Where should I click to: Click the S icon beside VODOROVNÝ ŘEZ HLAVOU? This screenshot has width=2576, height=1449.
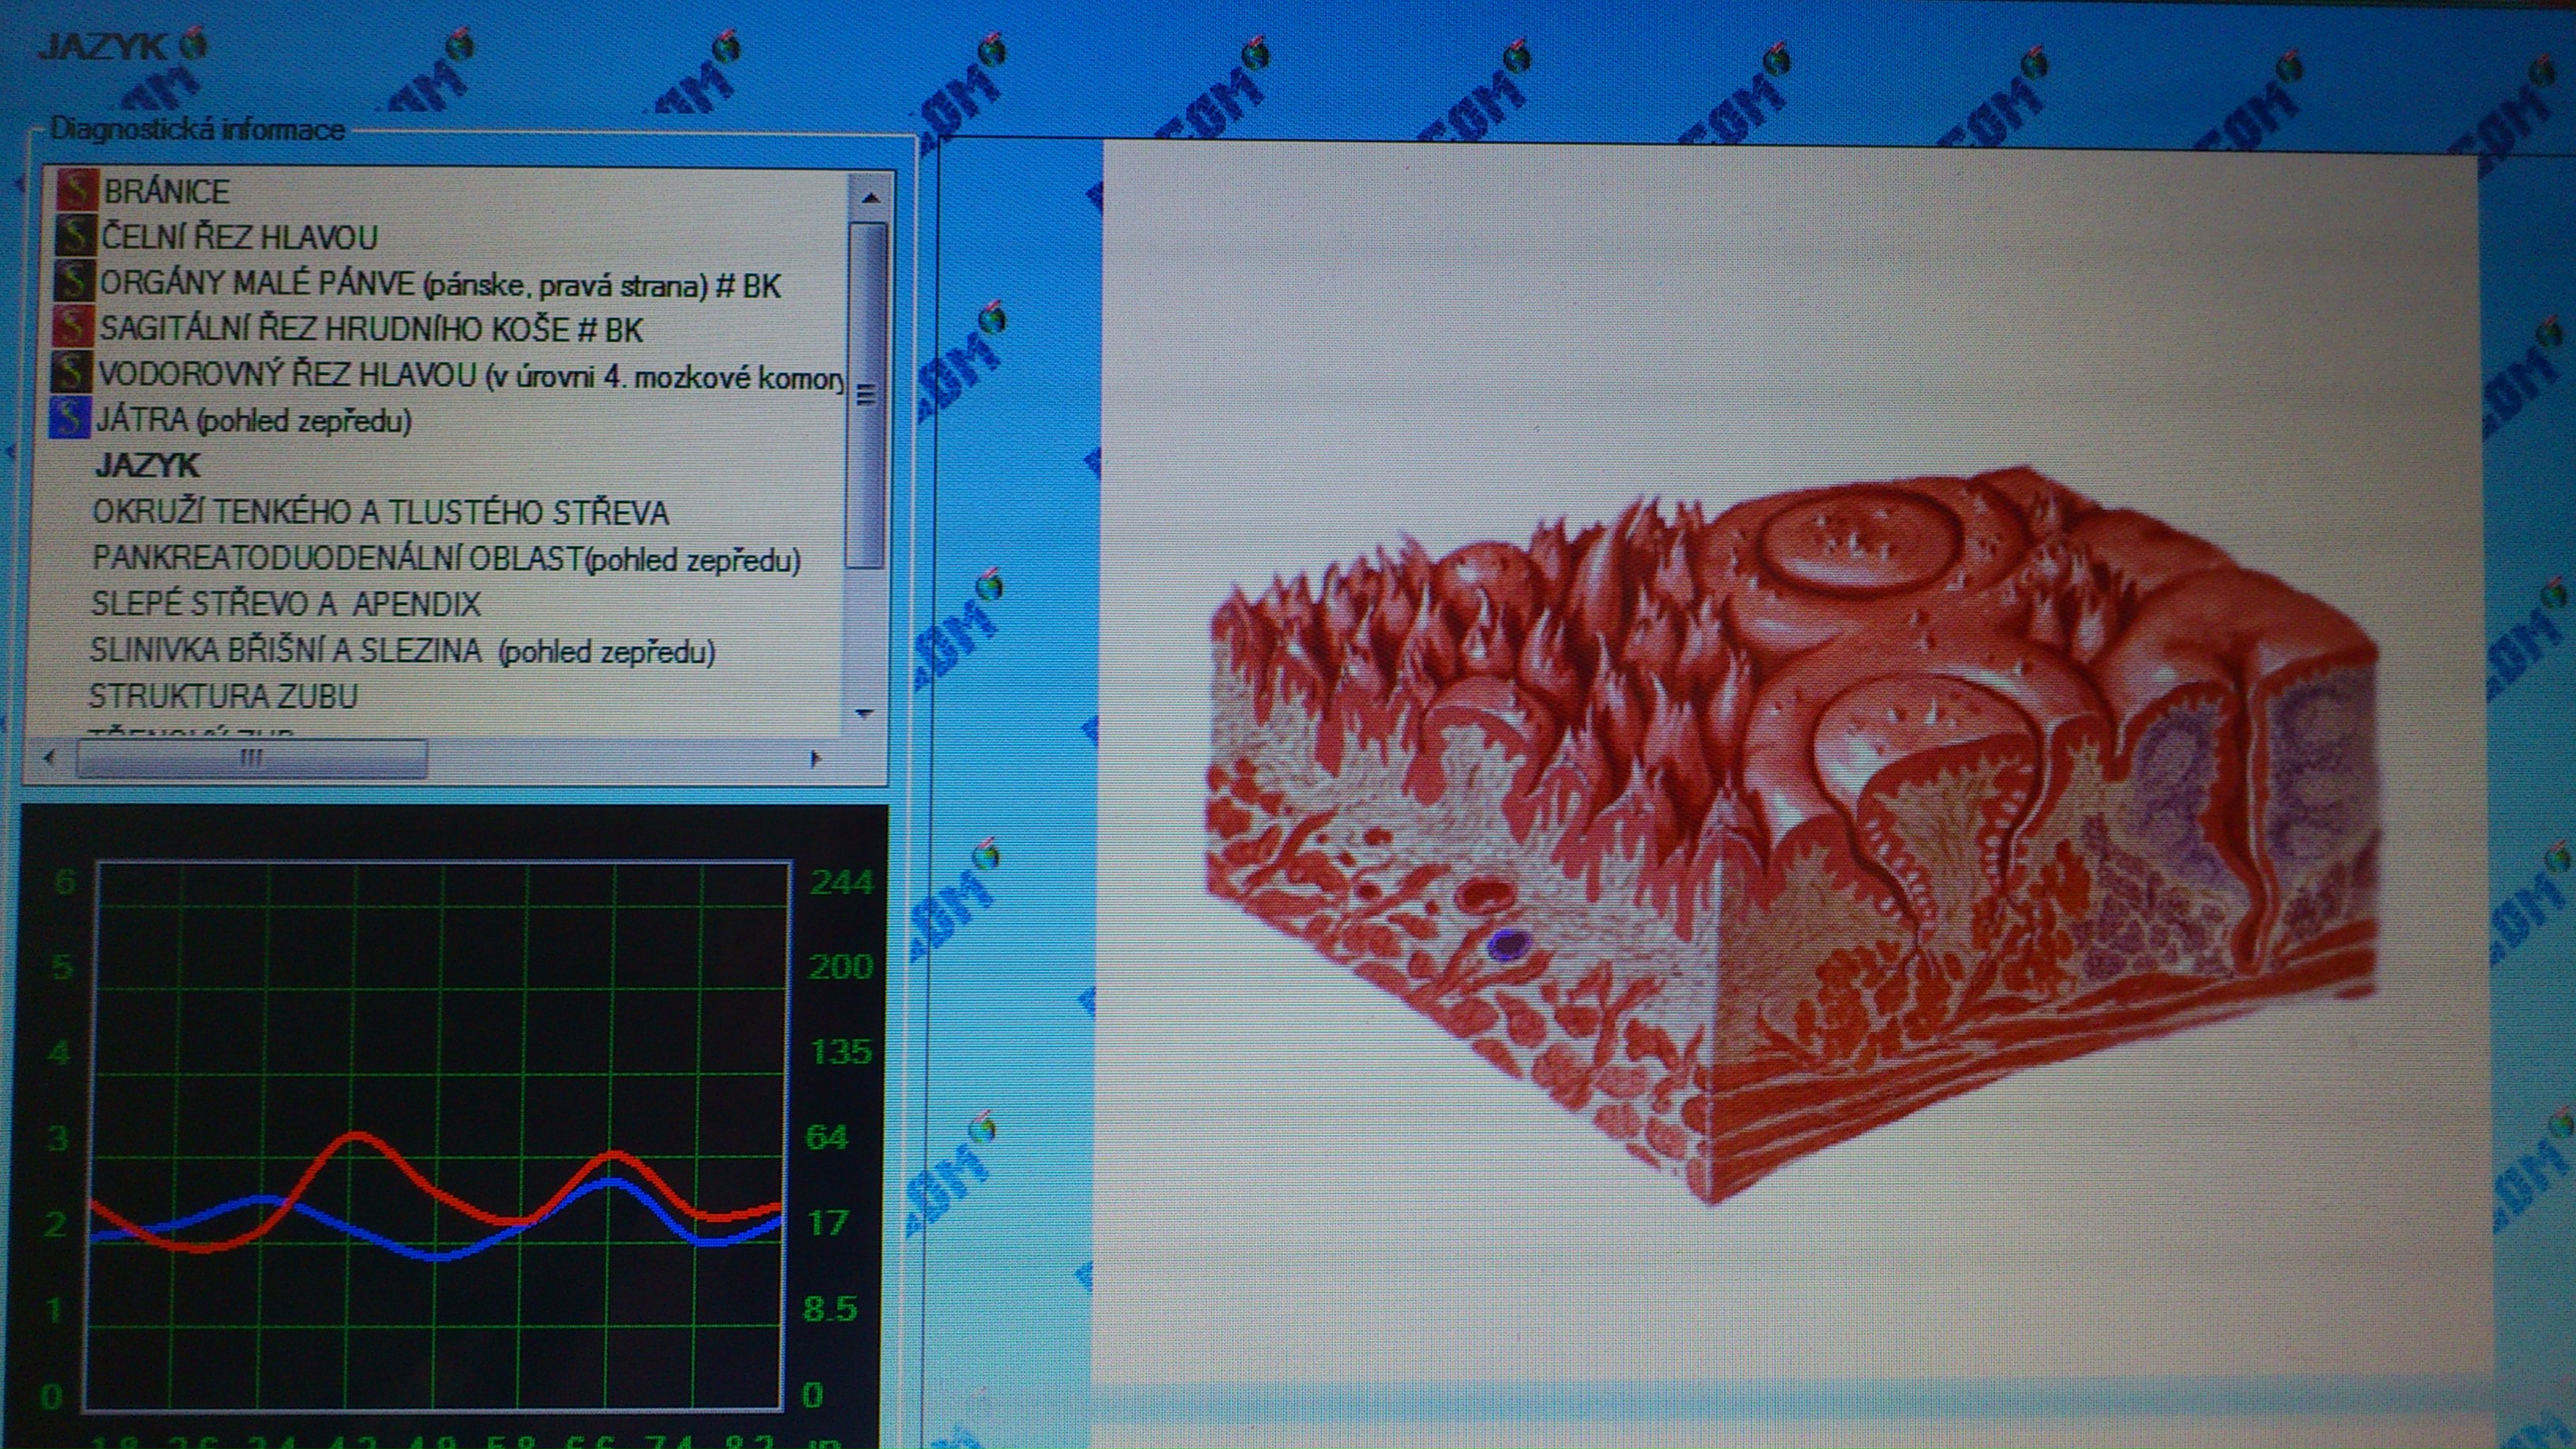71,373
